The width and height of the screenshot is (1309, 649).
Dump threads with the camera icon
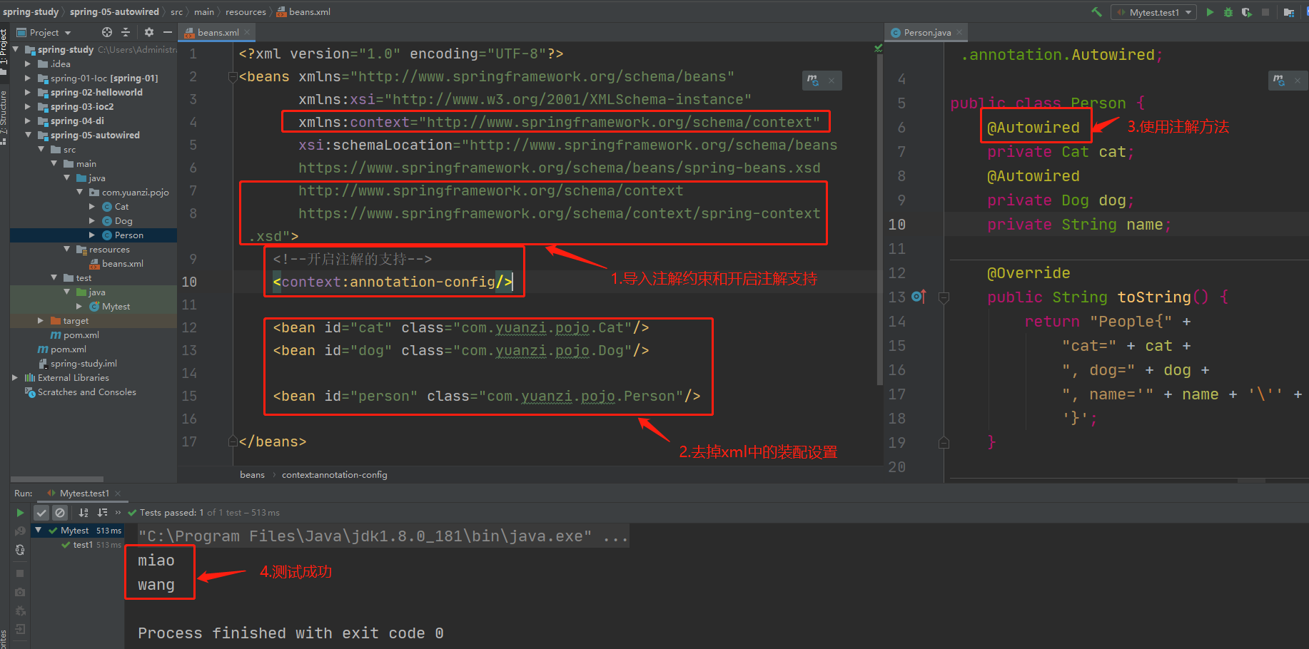pos(20,593)
